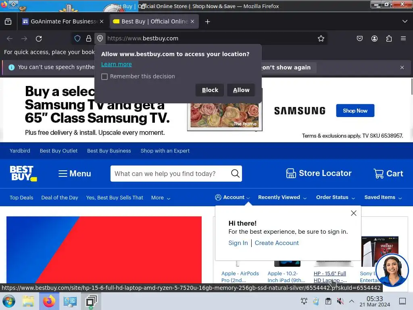Screen dimensions: 413x310
Task: Open extensions puzzle icon
Action: point(389,38)
